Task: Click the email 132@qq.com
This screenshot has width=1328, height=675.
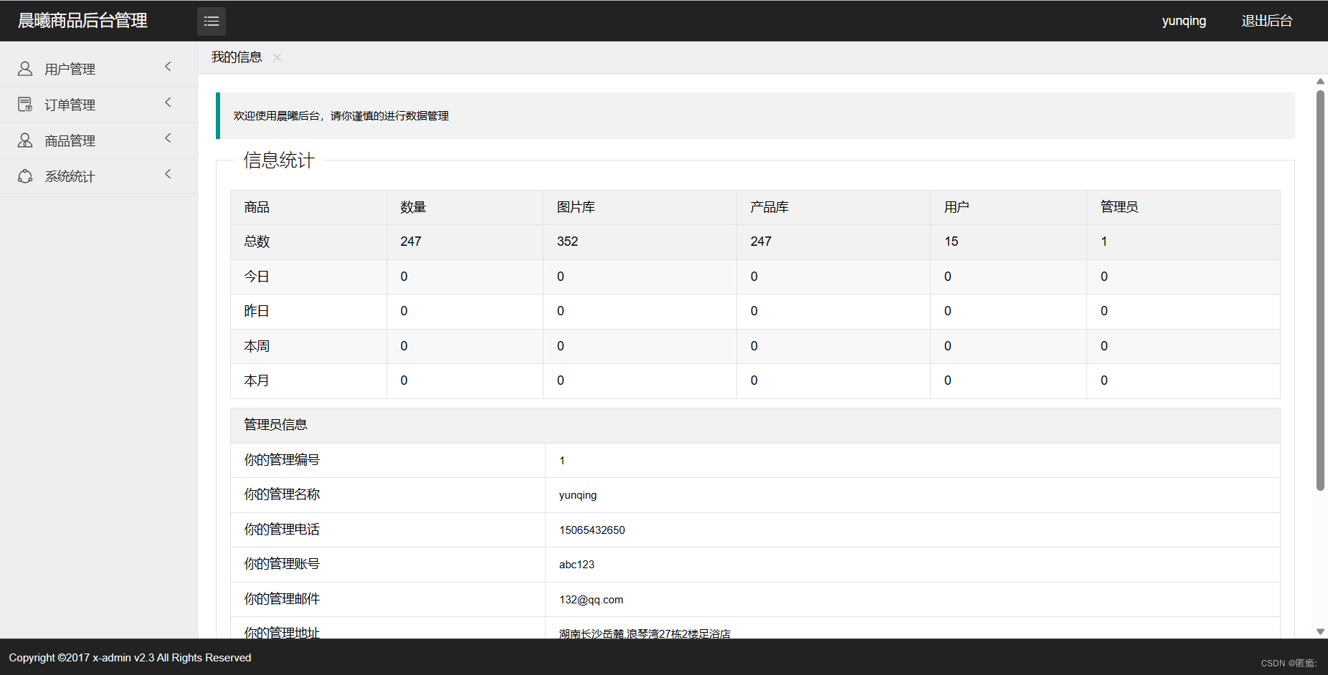Action: [x=592, y=600]
